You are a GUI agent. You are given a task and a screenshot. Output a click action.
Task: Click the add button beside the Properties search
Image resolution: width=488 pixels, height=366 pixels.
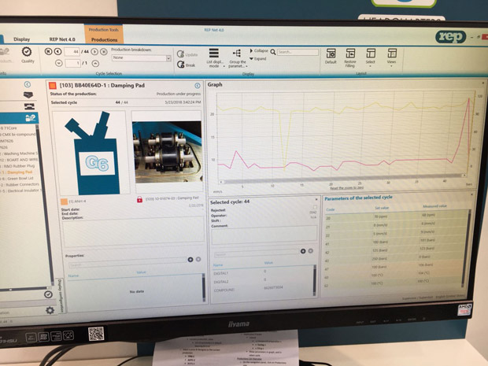coord(190,259)
